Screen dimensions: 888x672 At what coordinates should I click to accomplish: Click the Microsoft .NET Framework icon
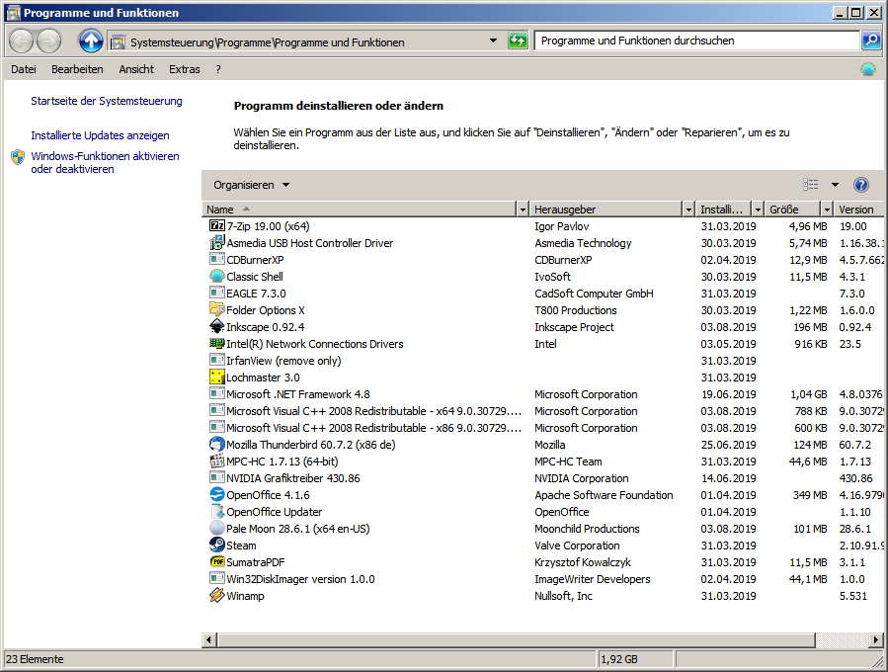[217, 393]
